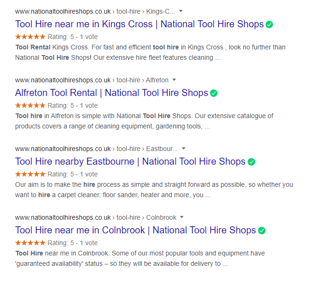Click the Kings-C... breadcrumb URL text

[x=161, y=11]
